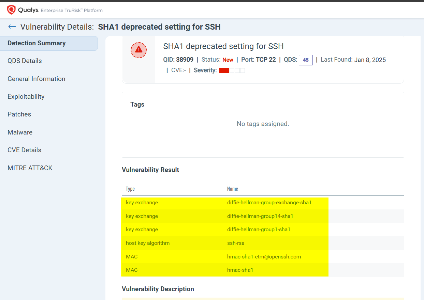Open the General Information section

pos(36,79)
